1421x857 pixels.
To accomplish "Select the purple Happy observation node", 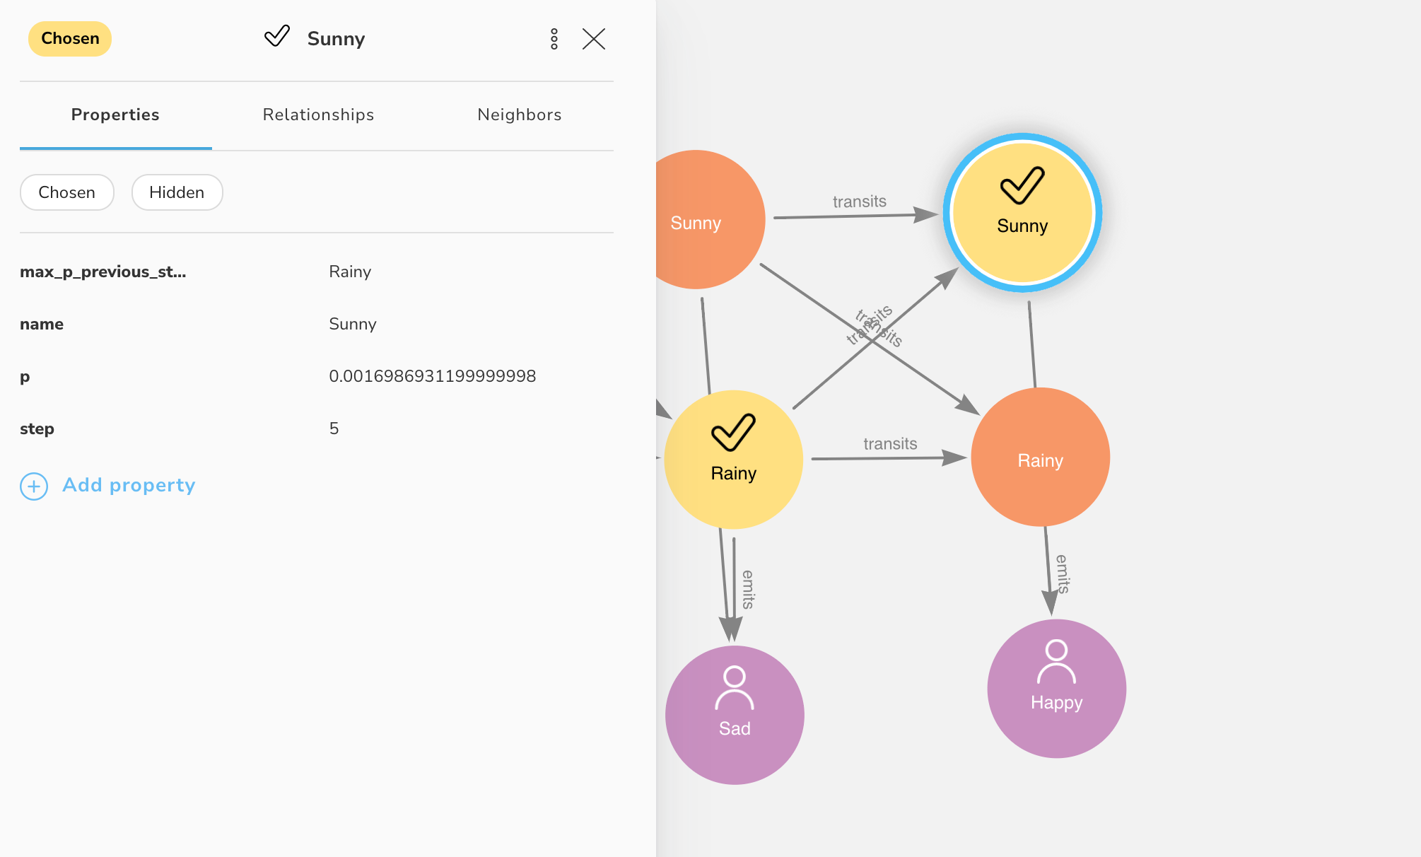I will (x=1056, y=688).
